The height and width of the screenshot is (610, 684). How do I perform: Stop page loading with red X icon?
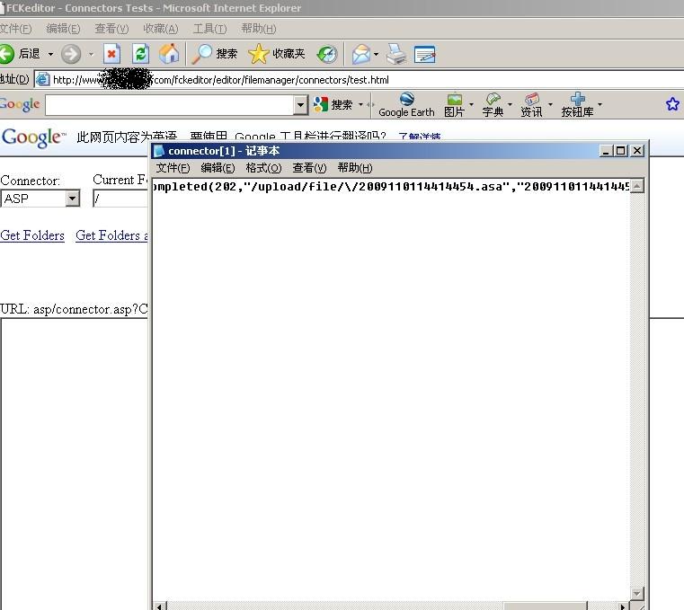click(111, 54)
